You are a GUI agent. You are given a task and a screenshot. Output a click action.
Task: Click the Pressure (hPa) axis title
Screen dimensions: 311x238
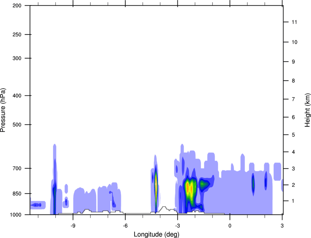3,110
